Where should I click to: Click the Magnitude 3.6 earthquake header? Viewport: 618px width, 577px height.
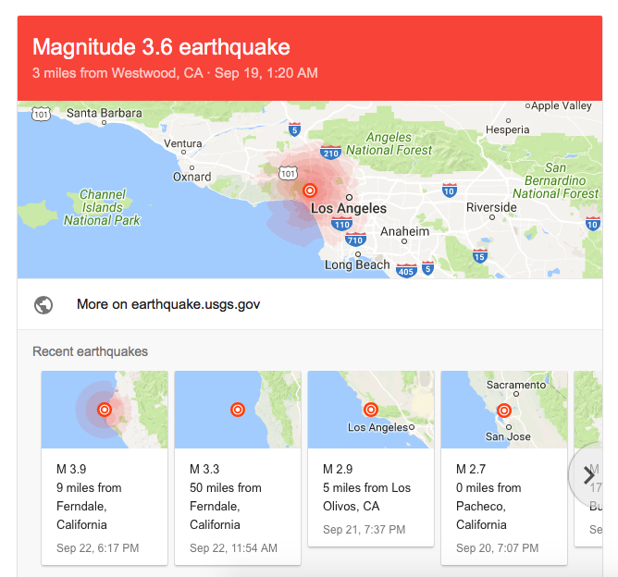click(161, 47)
